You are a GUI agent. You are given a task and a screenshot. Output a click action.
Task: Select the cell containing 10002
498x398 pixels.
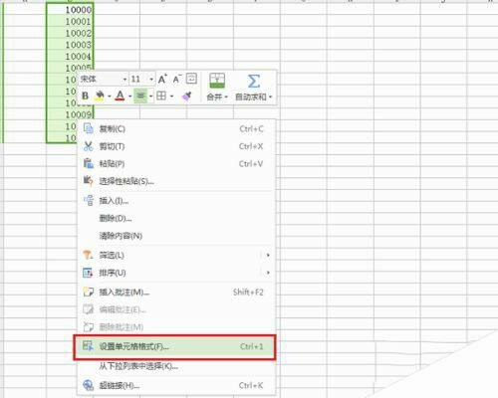pos(70,33)
